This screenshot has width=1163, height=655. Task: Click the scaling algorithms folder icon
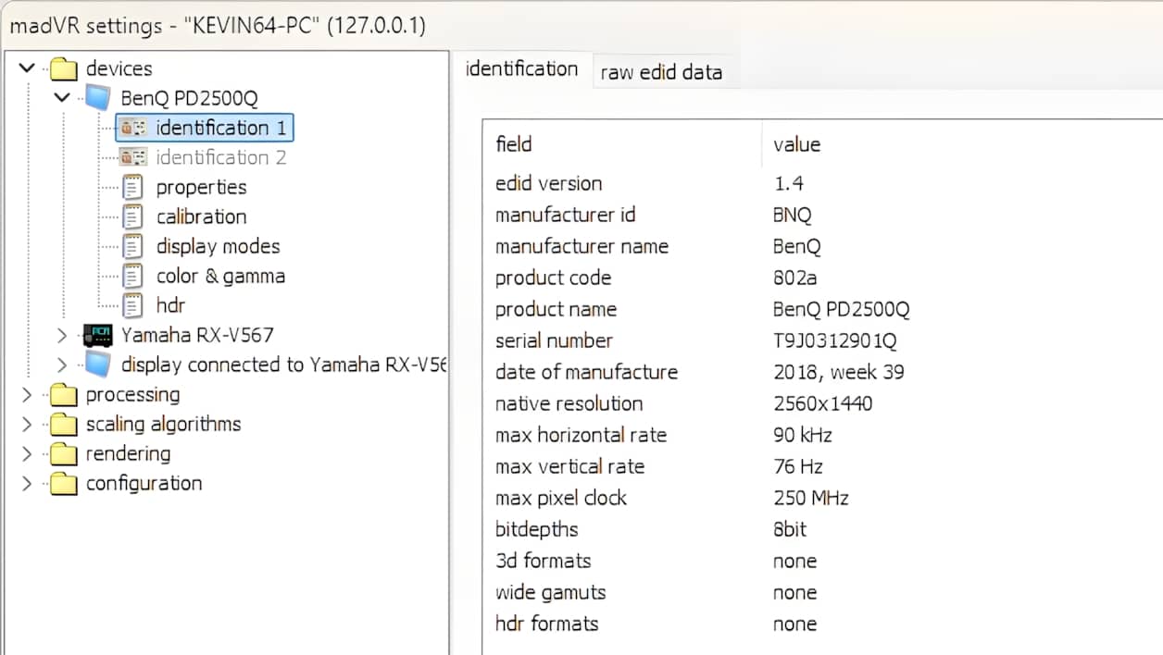[x=63, y=424]
